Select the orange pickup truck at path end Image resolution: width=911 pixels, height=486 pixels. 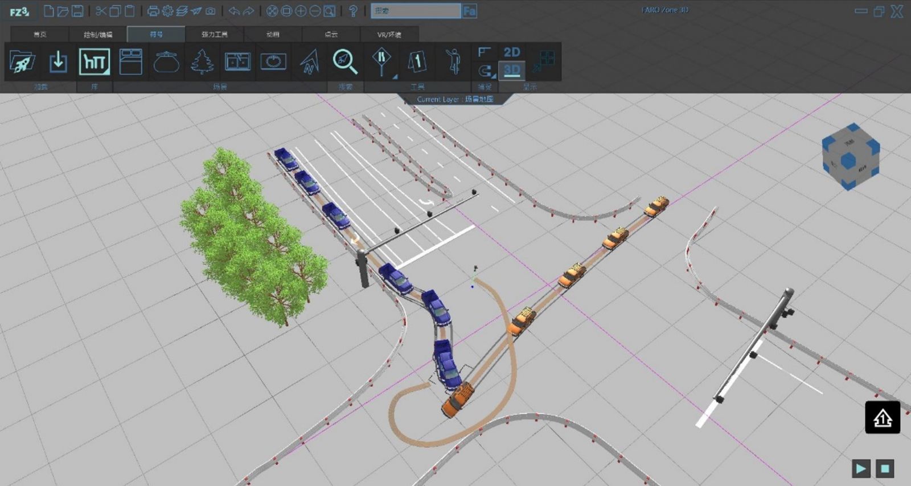[458, 400]
